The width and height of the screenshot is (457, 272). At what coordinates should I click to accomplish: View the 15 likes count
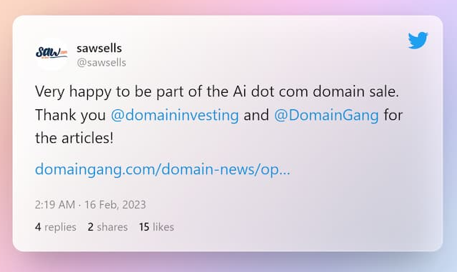(156, 227)
